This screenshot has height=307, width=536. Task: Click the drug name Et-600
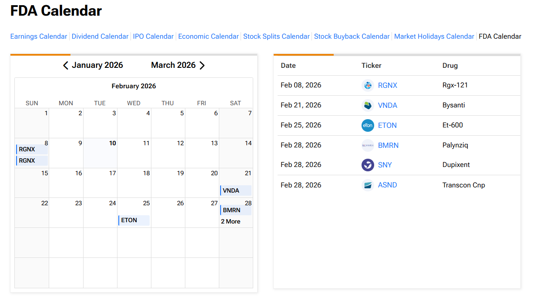tap(452, 125)
